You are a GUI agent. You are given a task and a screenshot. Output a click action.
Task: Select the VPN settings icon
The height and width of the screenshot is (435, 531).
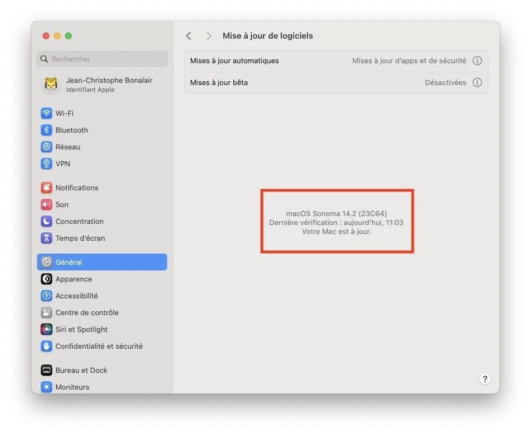(45, 163)
